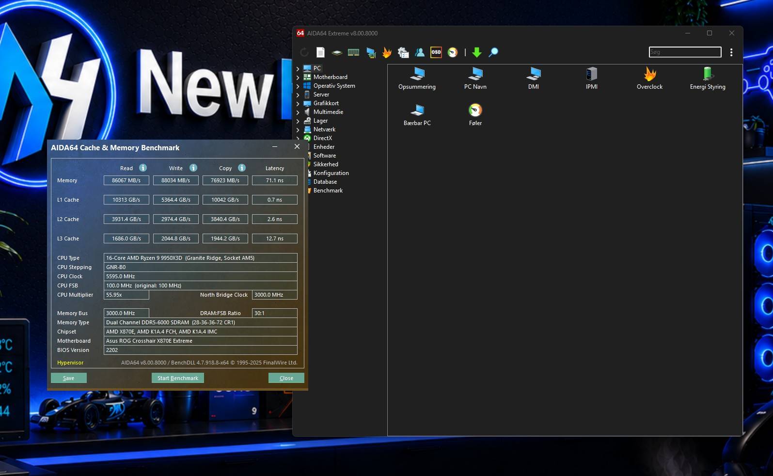Viewport: 773px width, 476px height.
Task: Open the Report document icon in toolbar
Action: pos(320,52)
